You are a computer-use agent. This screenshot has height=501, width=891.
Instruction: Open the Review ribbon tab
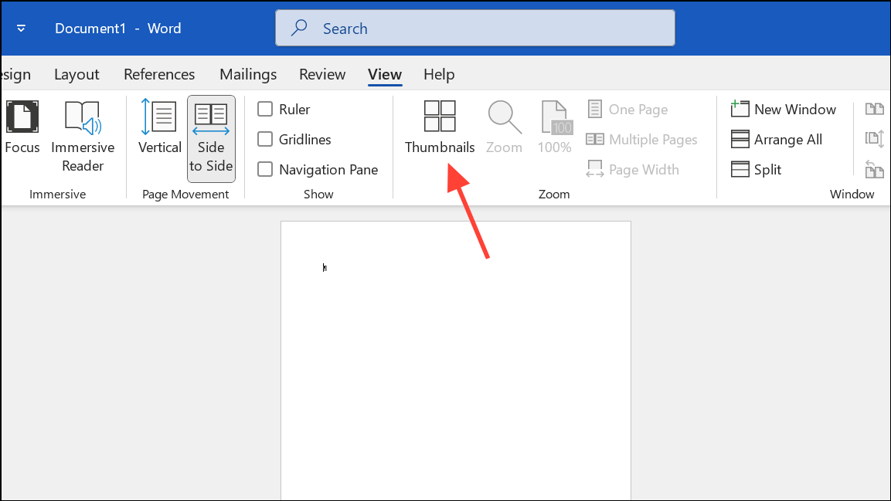coord(322,74)
